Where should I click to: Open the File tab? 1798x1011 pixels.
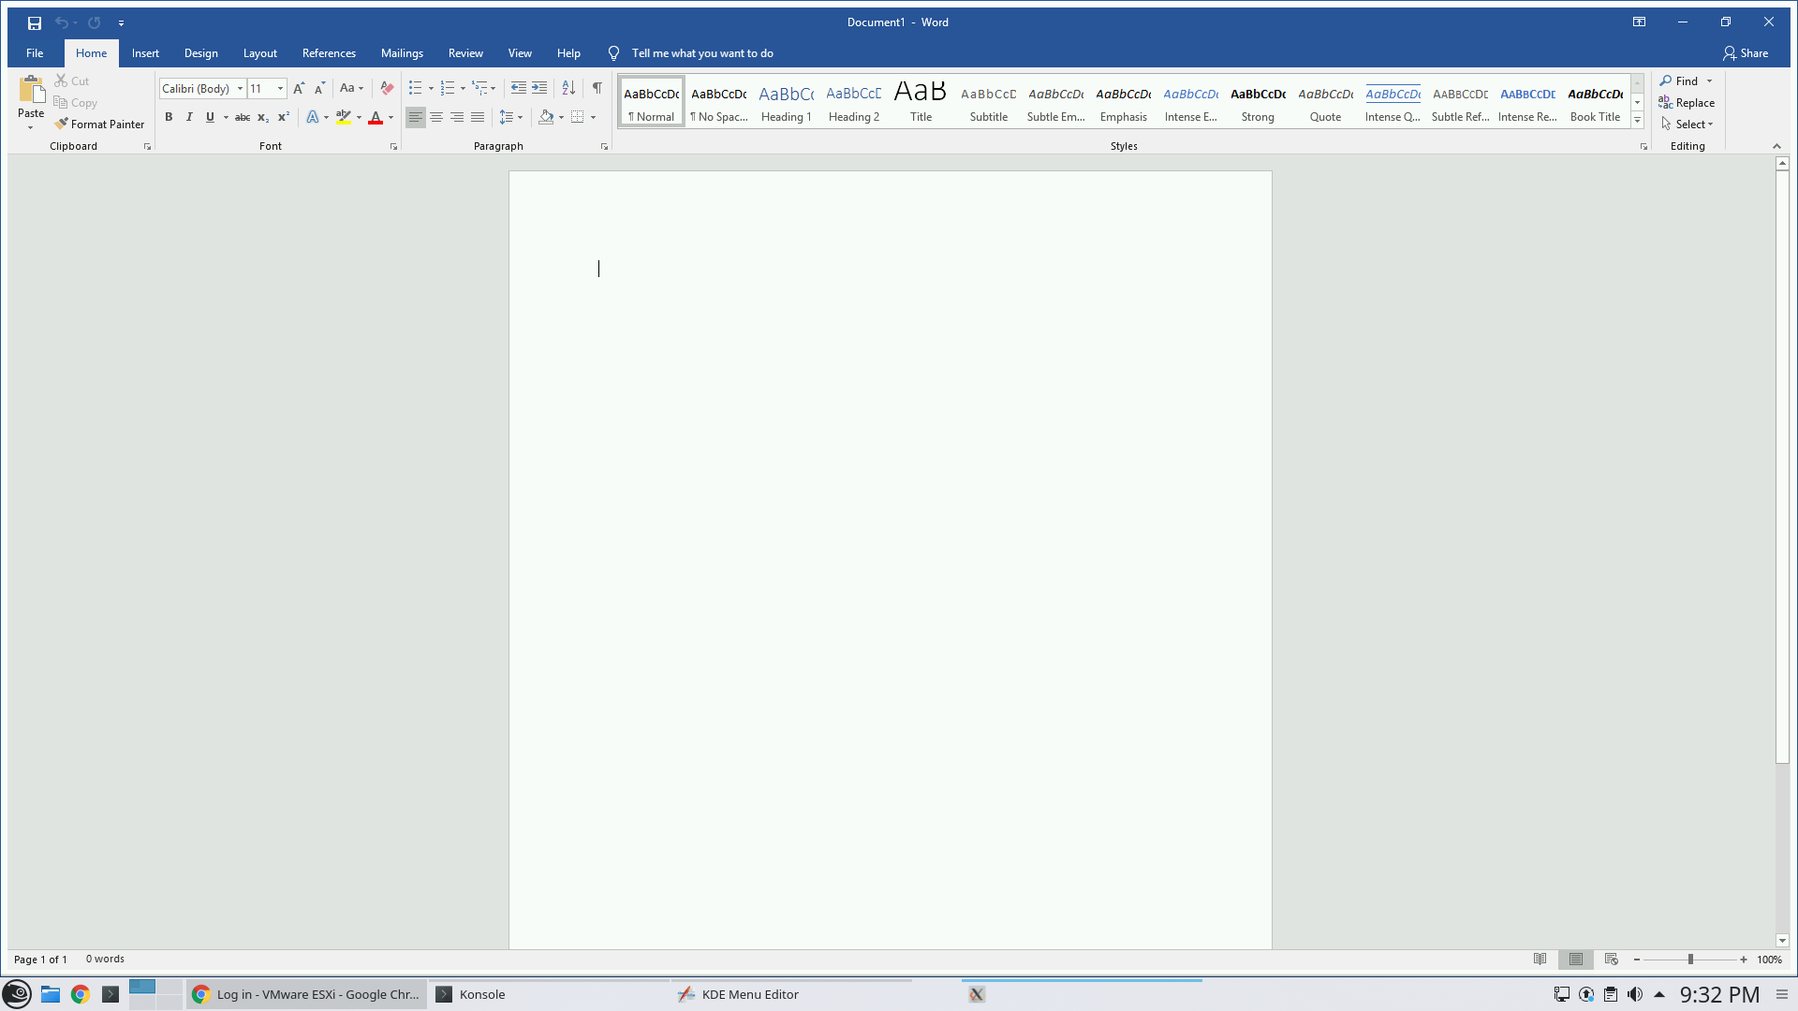(x=35, y=53)
